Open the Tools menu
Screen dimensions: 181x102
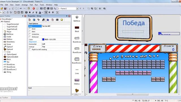[42, 5]
